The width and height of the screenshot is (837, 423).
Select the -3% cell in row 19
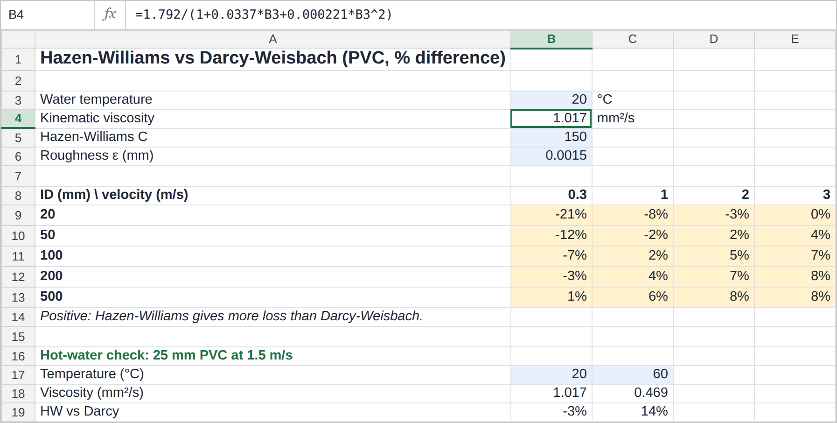click(x=551, y=412)
